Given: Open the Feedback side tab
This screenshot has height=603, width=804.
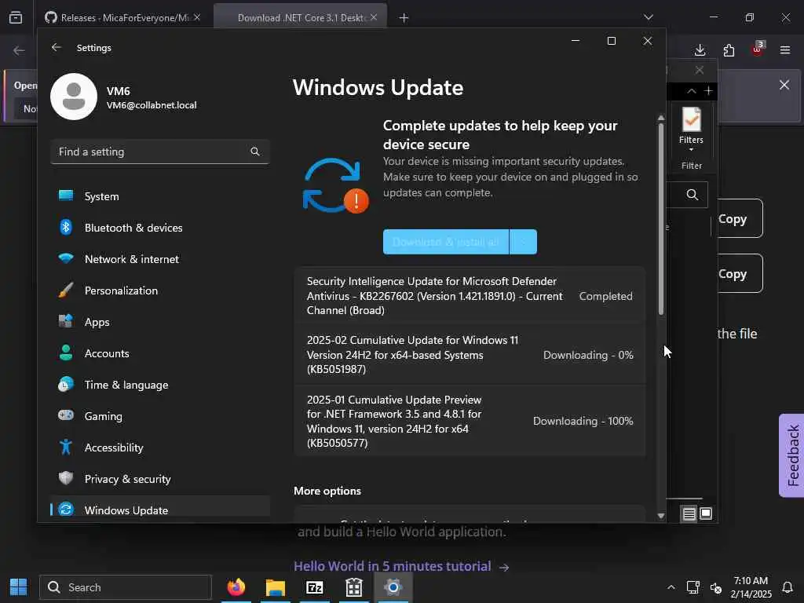Looking at the screenshot, I should [x=791, y=455].
